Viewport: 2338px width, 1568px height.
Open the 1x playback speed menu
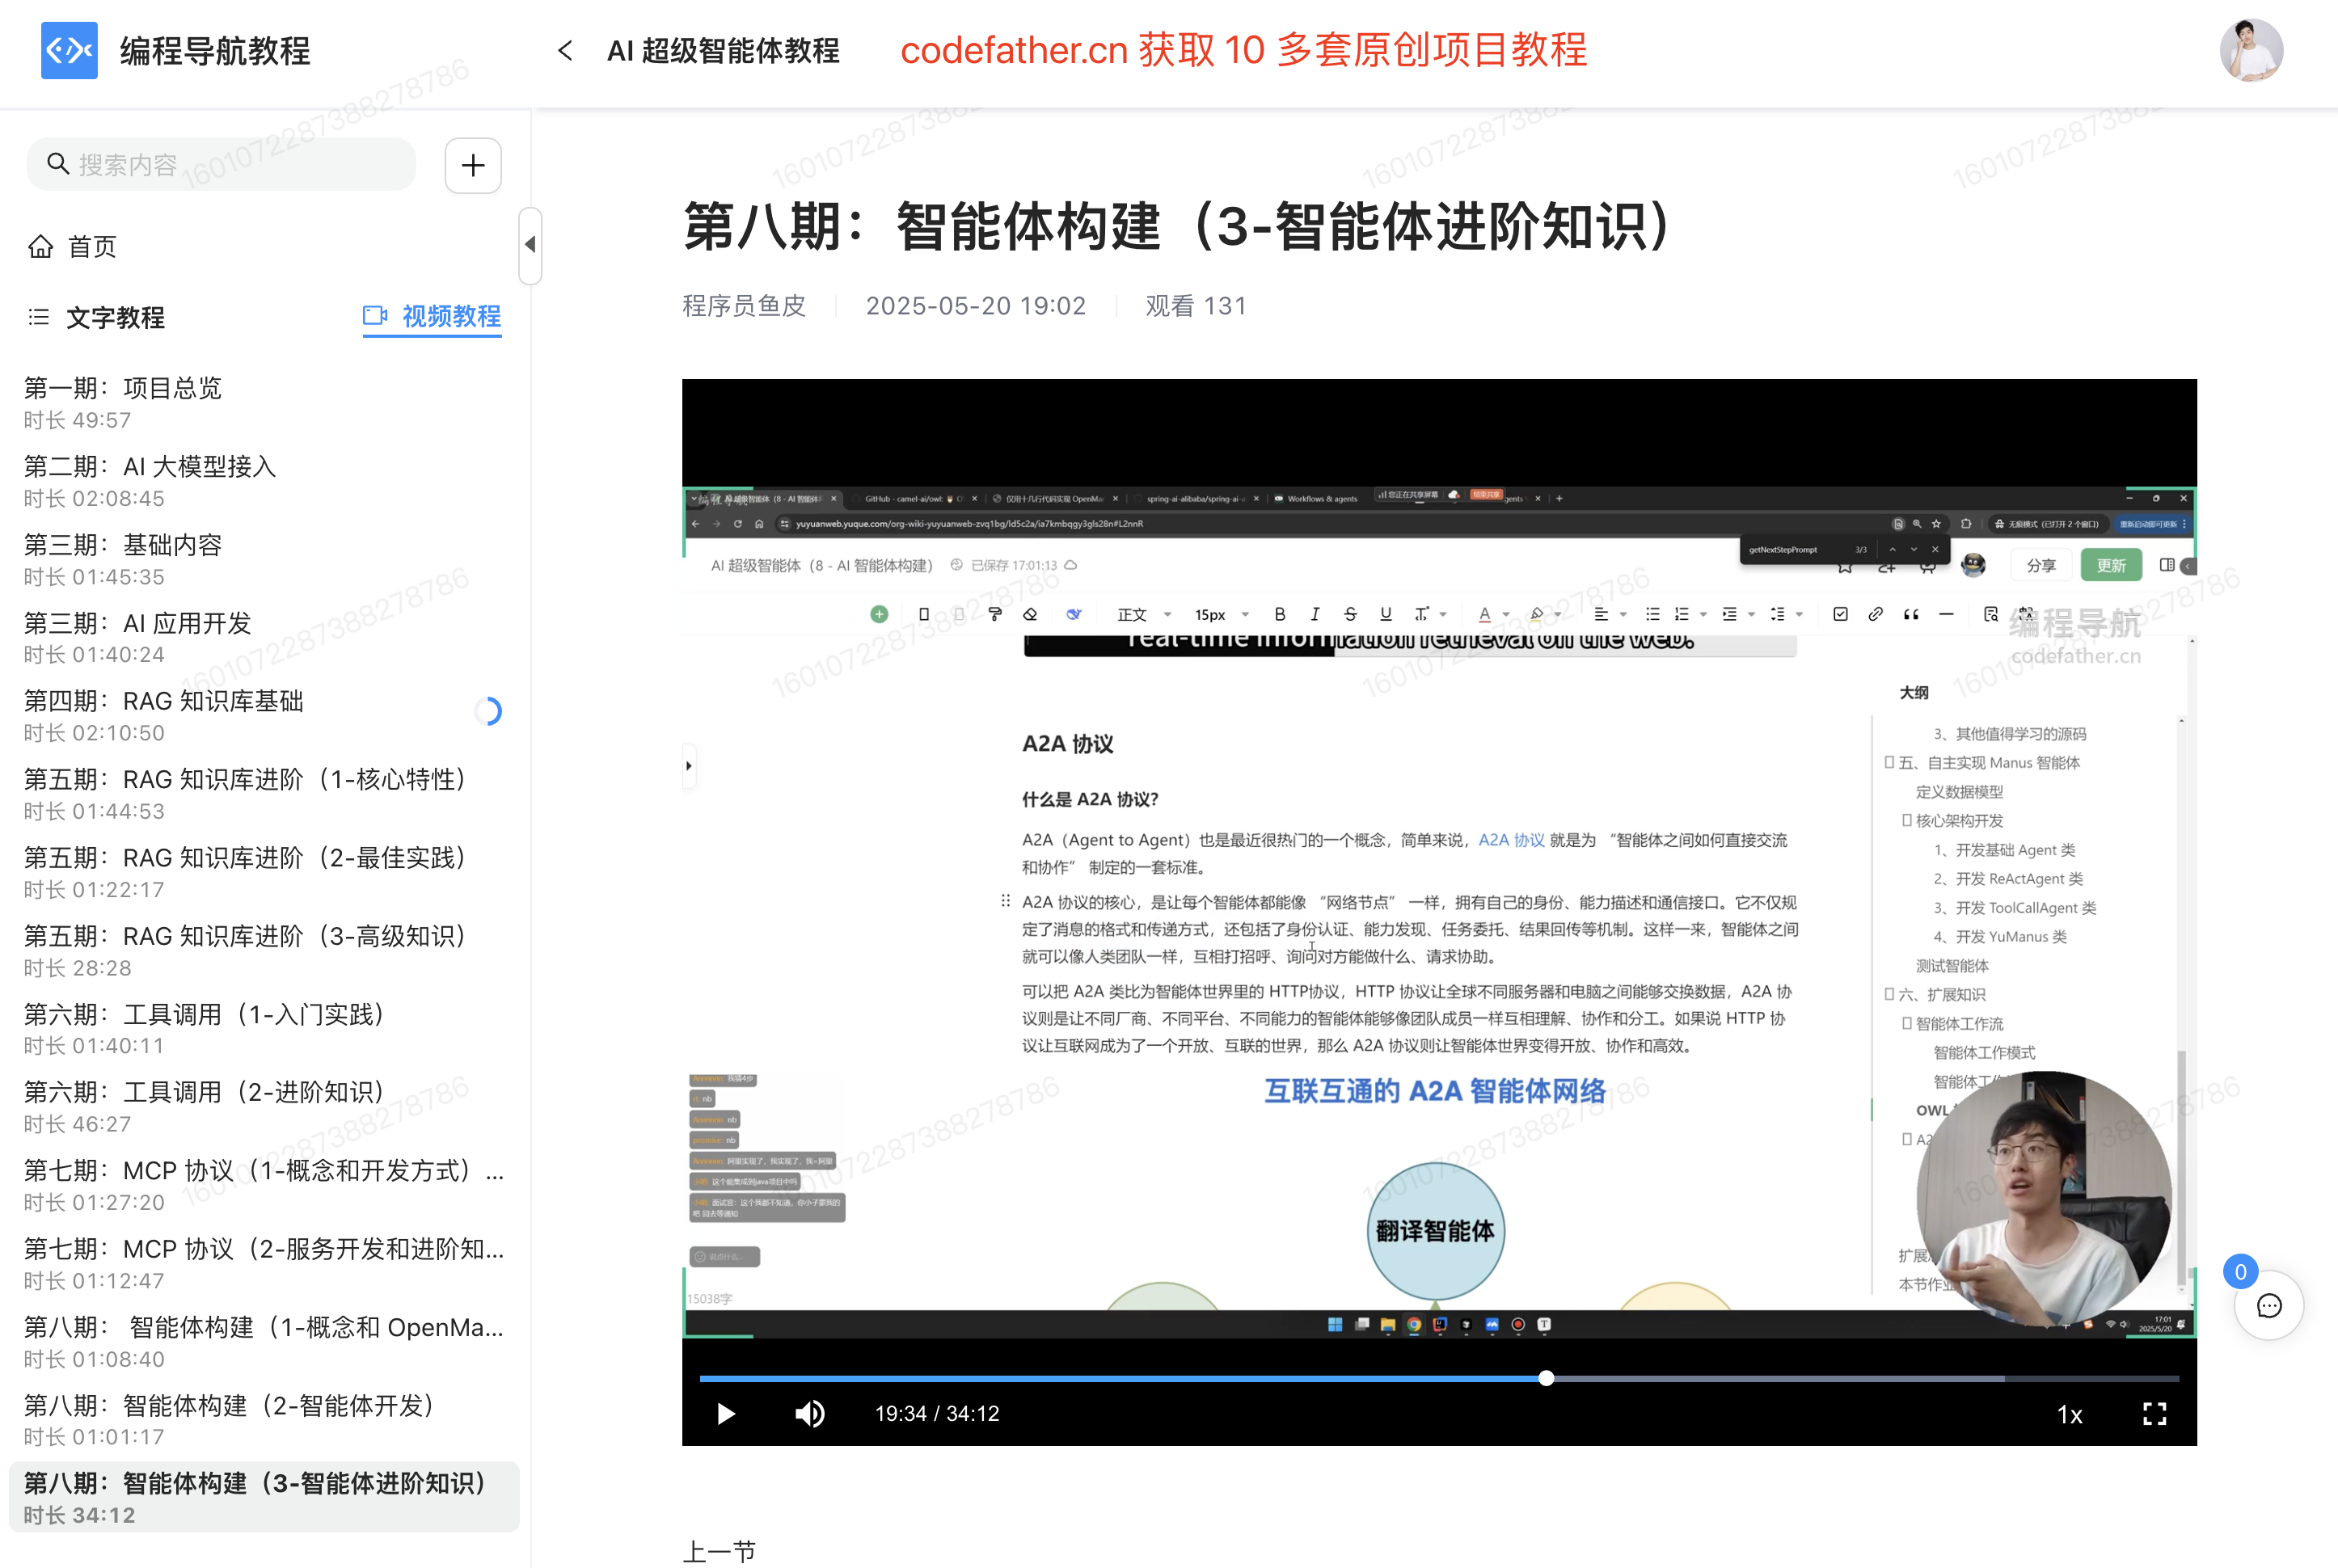[2069, 1414]
